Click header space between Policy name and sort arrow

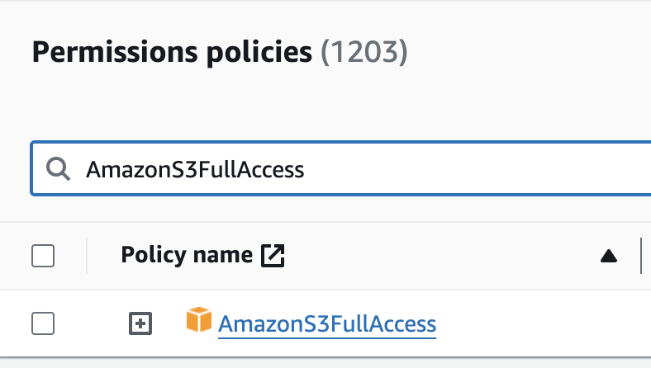click(x=438, y=256)
